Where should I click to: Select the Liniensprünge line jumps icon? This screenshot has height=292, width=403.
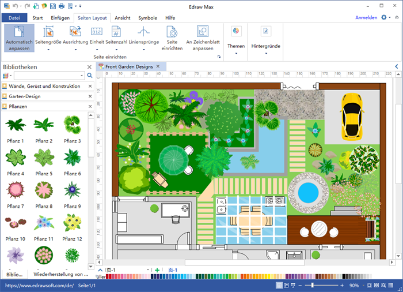143,32
